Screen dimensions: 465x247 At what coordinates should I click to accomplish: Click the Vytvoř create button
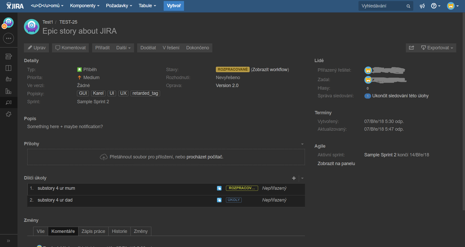click(174, 6)
